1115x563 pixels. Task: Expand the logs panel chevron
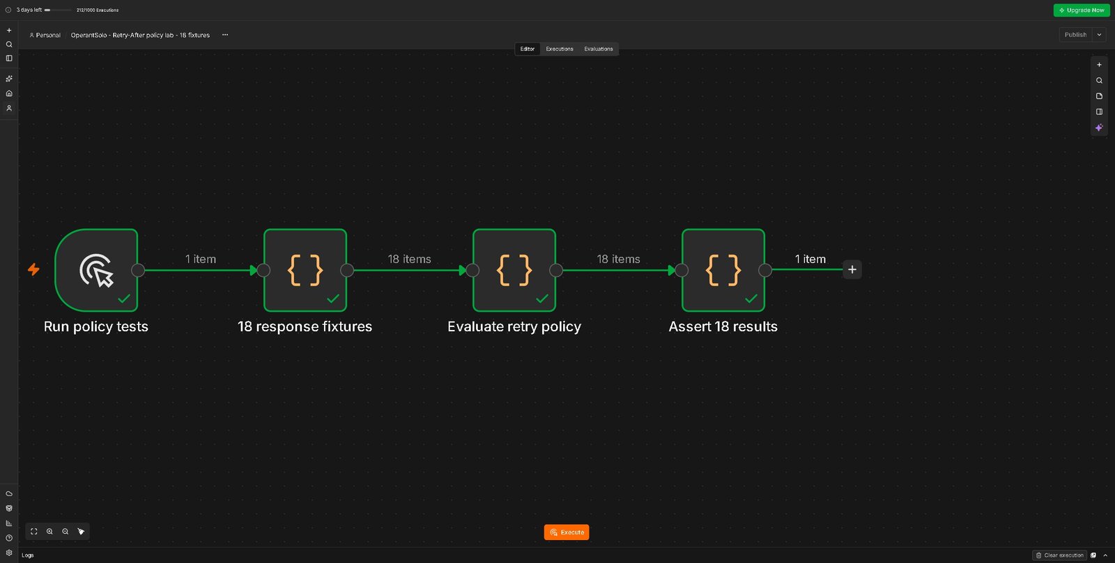click(x=1105, y=555)
